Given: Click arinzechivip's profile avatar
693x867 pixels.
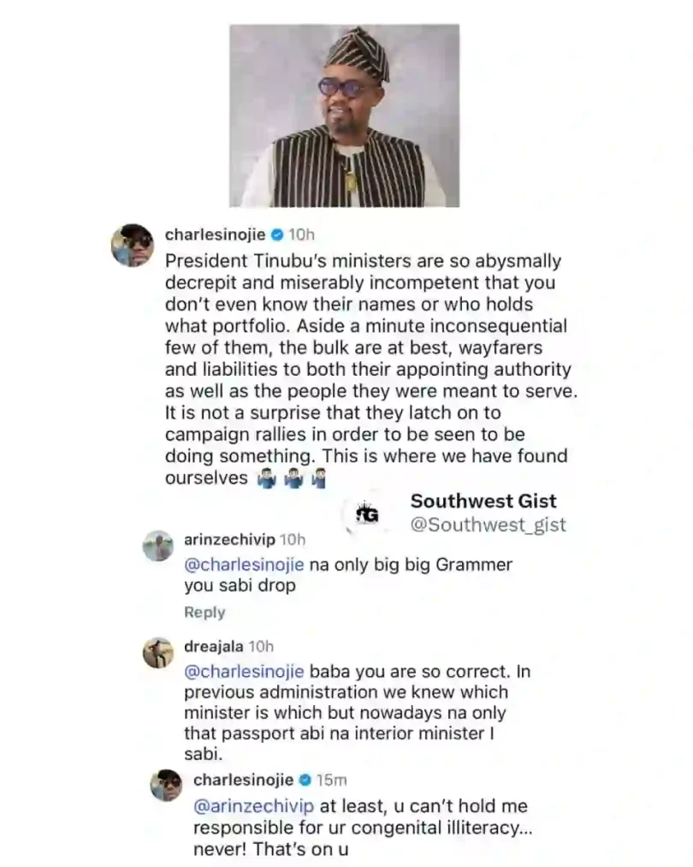Looking at the screenshot, I should click(157, 546).
